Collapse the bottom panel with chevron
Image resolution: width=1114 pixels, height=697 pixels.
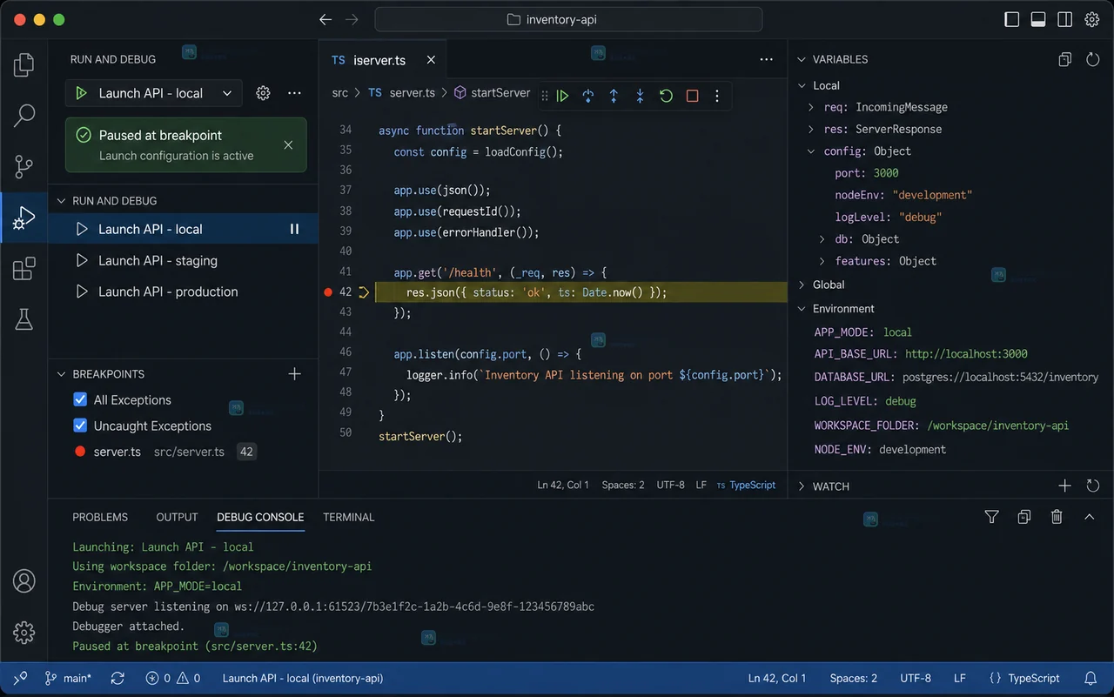click(x=1089, y=517)
